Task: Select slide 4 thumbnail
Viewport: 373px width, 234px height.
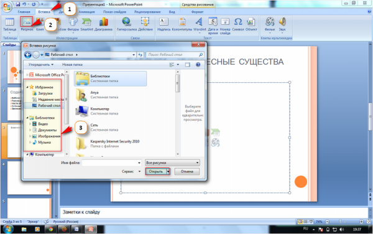Action: click(29, 177)
